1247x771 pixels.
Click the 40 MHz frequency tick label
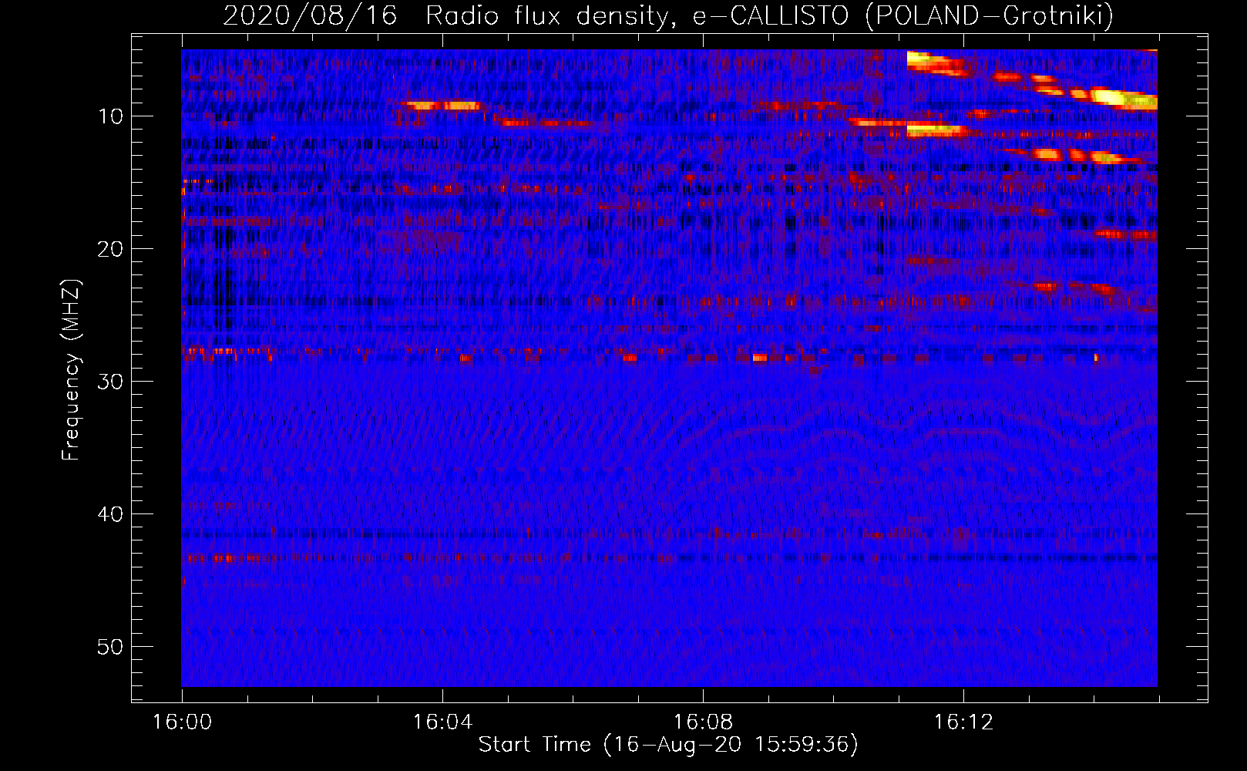coord(110,515)
